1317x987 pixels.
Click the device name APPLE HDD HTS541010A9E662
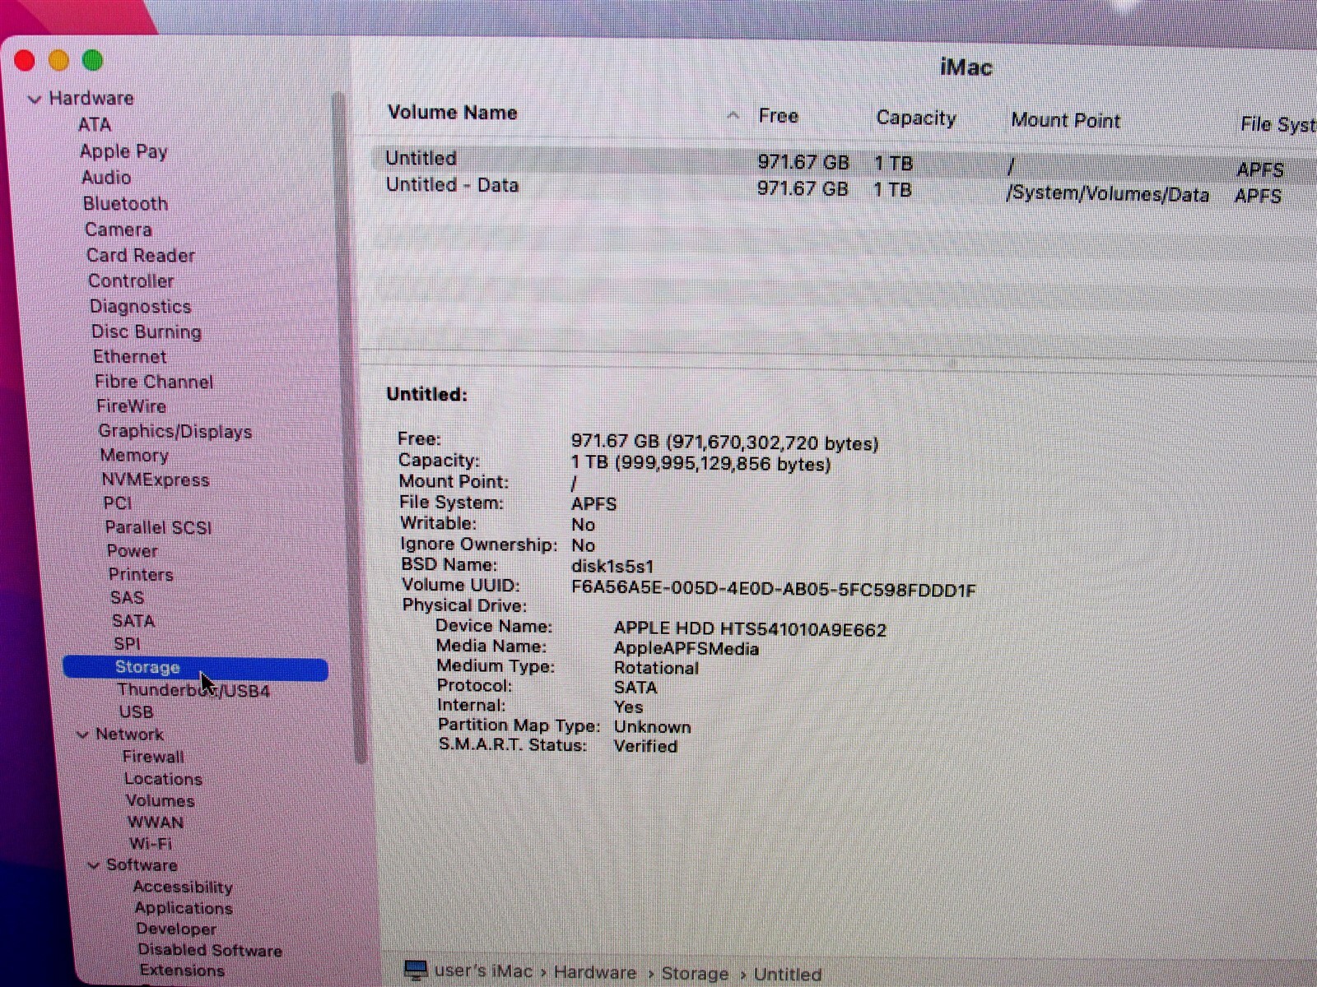click(750, 630)
